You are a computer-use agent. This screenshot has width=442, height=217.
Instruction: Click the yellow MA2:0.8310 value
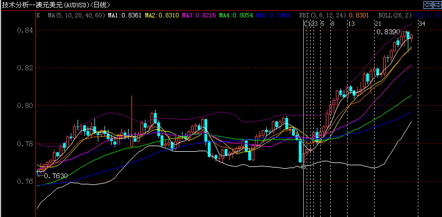tap(162, 15)
